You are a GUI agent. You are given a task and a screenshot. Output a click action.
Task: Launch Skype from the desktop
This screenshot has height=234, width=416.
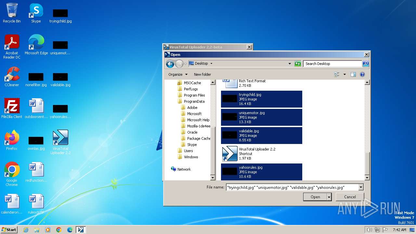(x=36, y=13)
